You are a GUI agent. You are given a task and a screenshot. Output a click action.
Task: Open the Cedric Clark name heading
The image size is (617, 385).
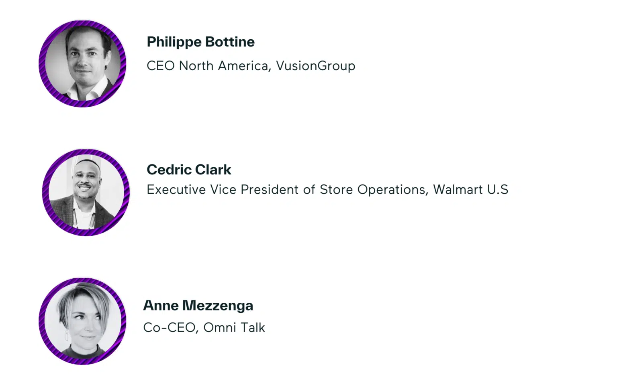[189, 170]
